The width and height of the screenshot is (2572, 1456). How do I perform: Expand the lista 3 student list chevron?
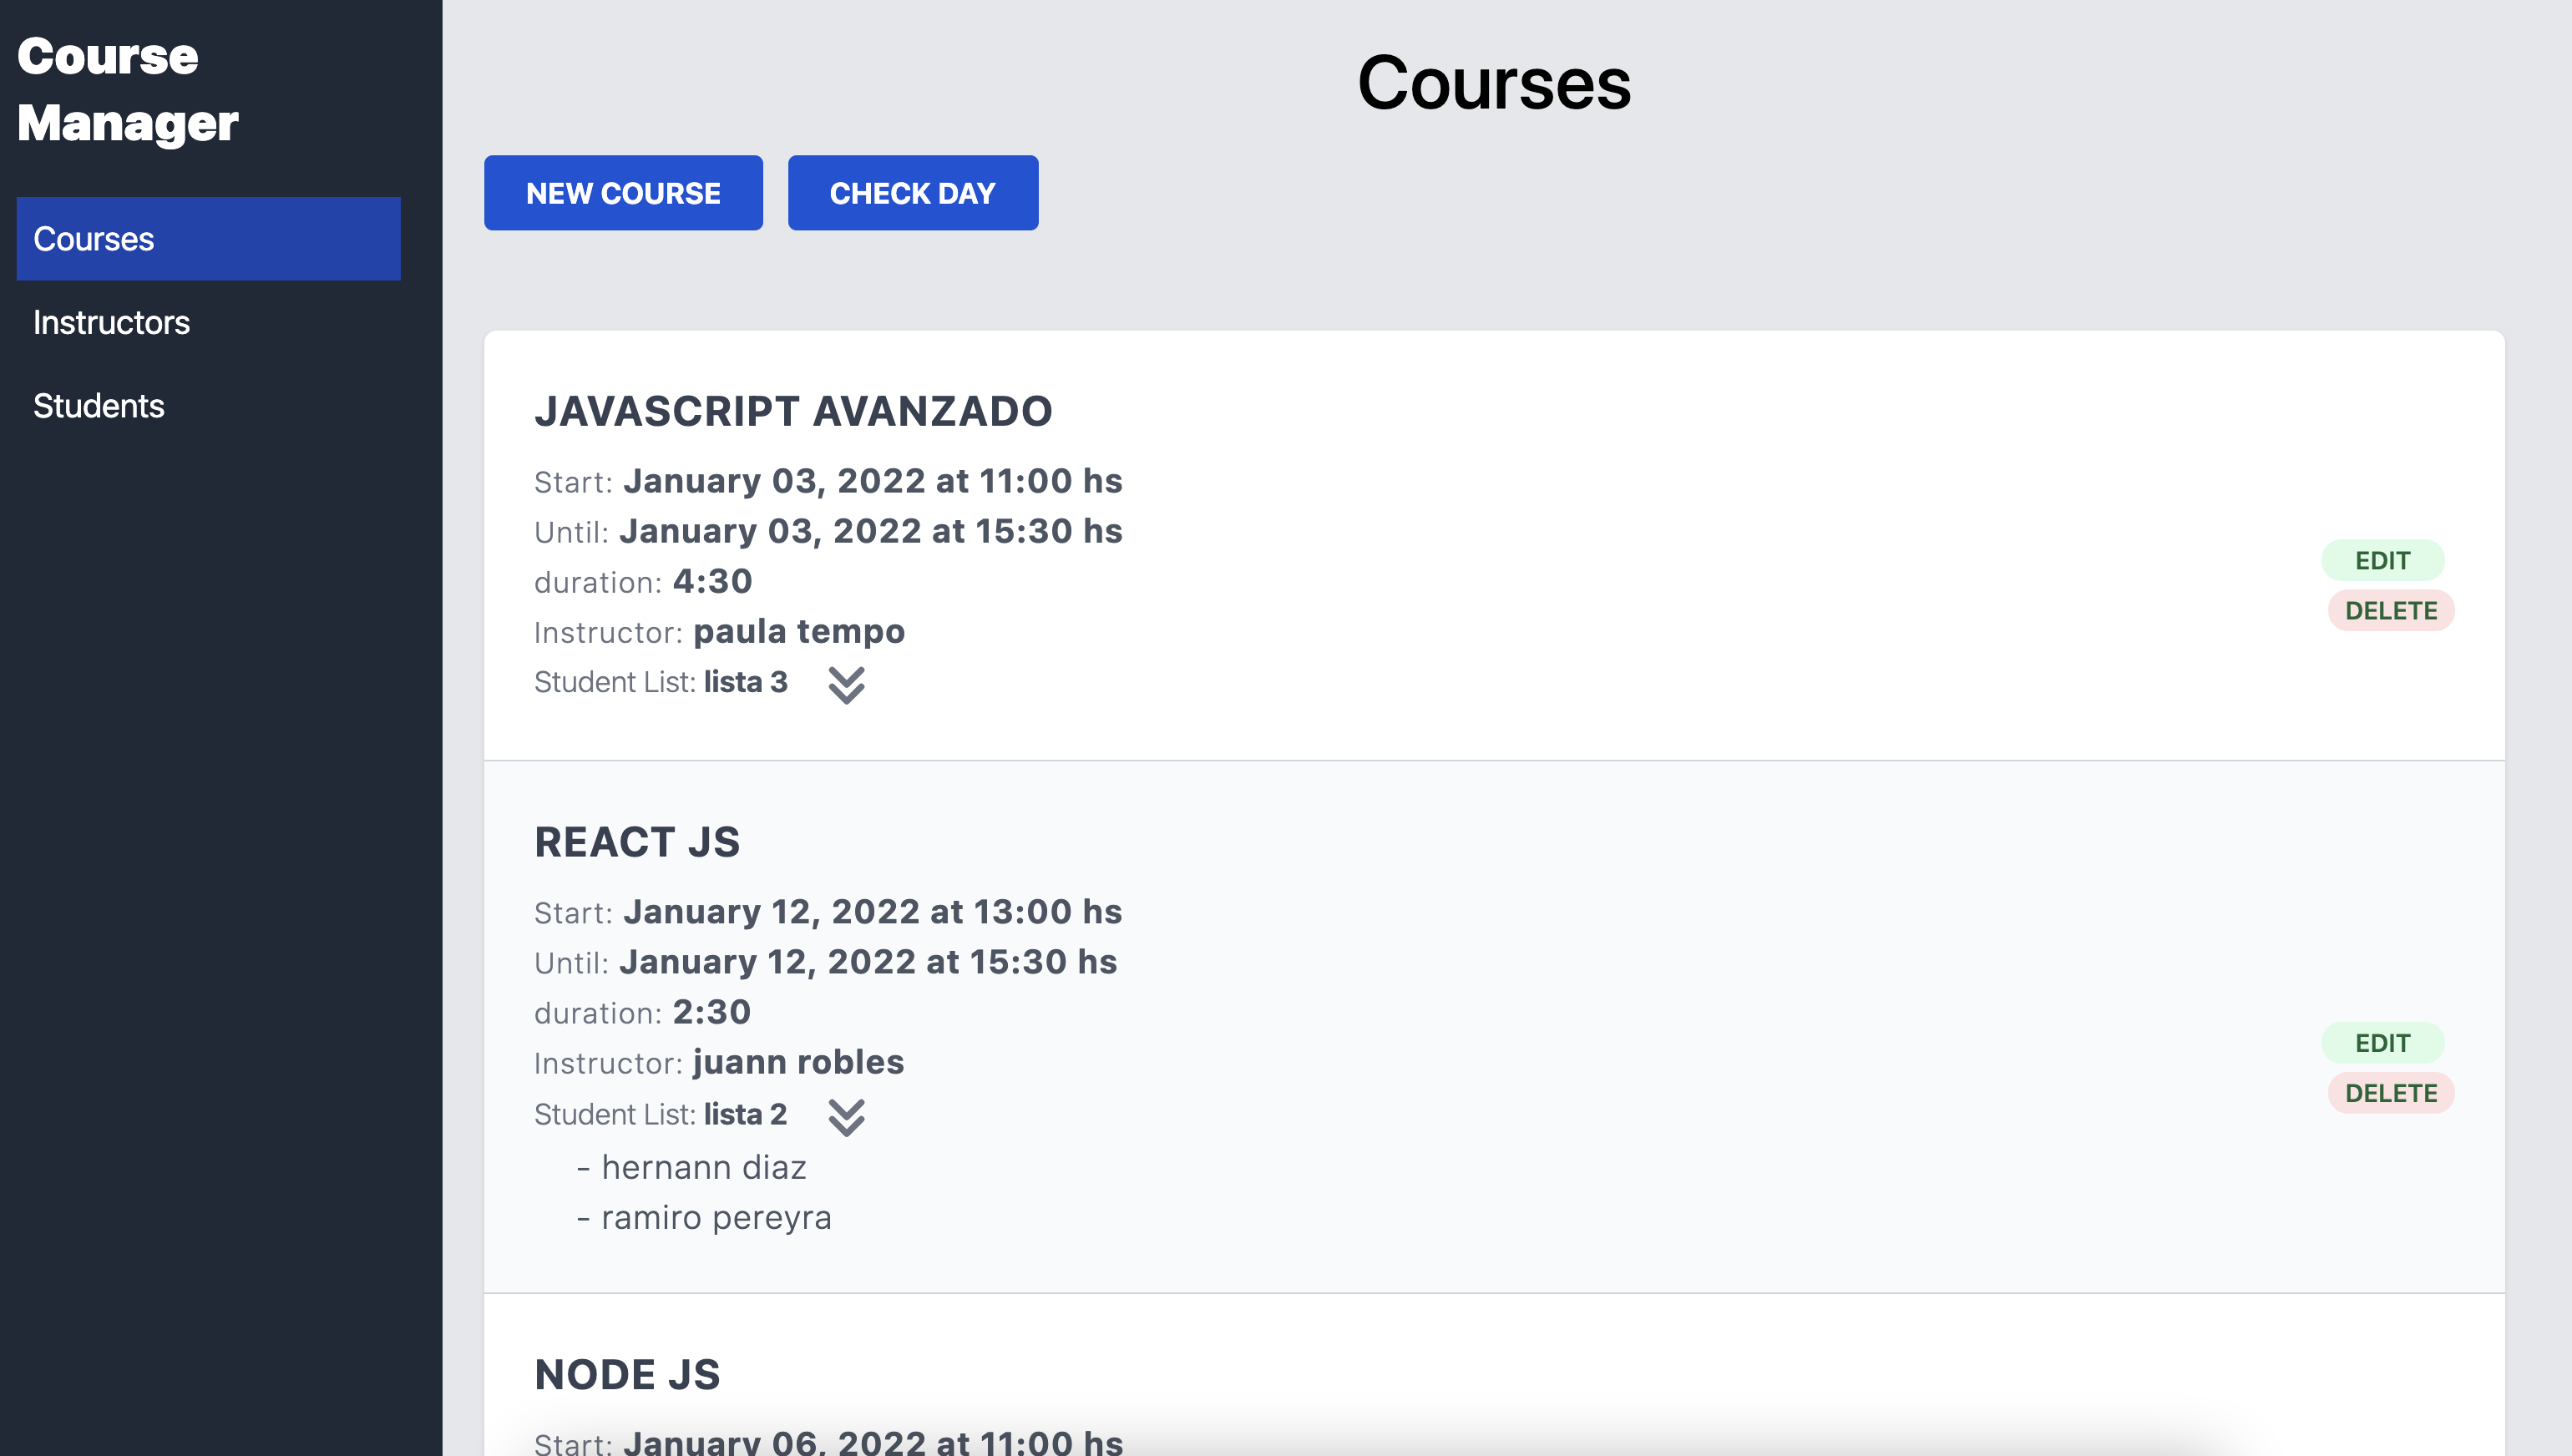tap(846, 685)
